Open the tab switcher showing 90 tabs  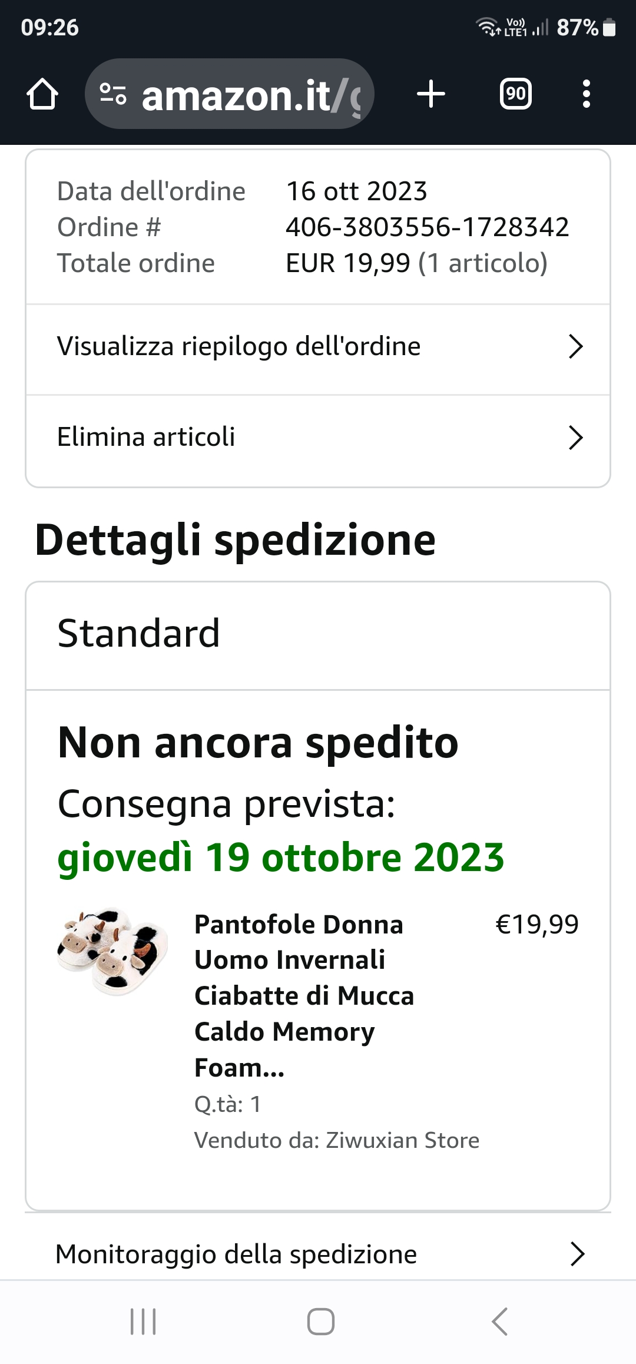[516, 94]
